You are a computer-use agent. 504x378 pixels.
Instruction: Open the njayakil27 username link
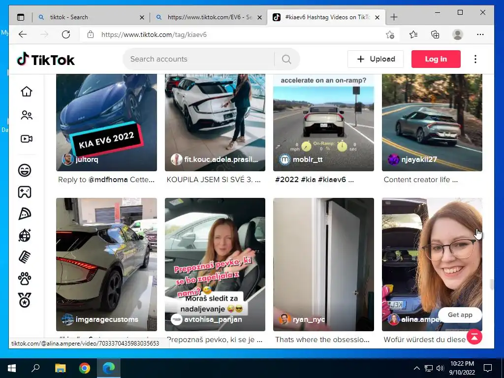(419, 159)
